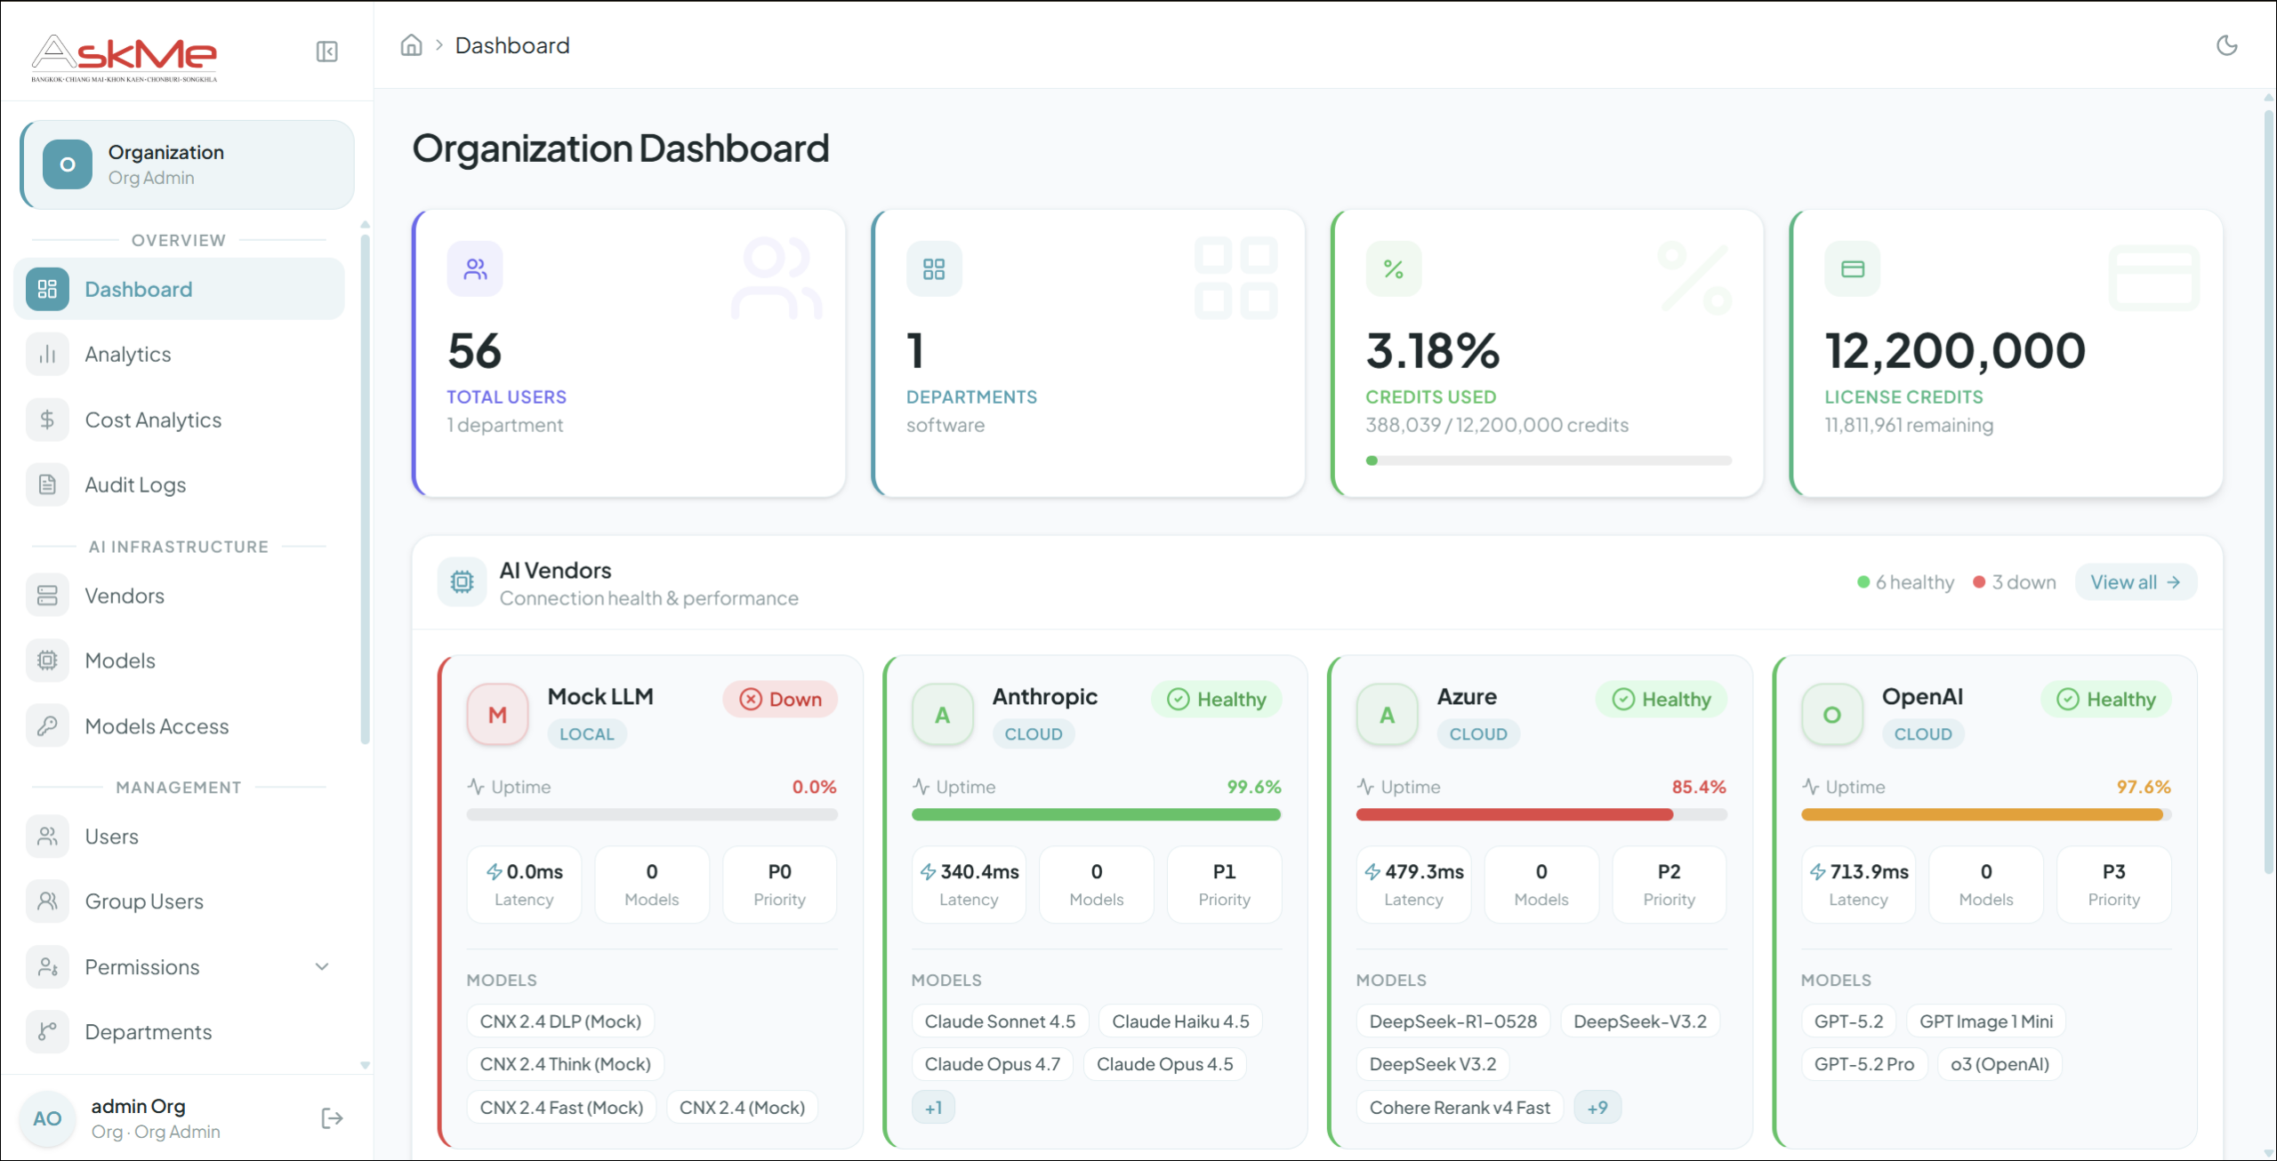Click the Dashboard grid icon in sidebar
Image resolution: width=2277 pixels, height=1161 pixels.
pyautogui.click(x=47, y=289)
